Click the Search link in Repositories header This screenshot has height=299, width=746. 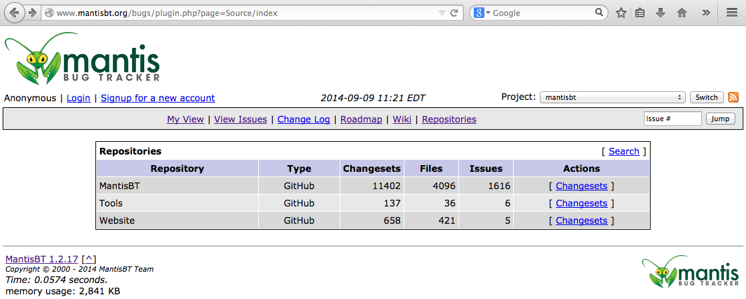(624, 151)
